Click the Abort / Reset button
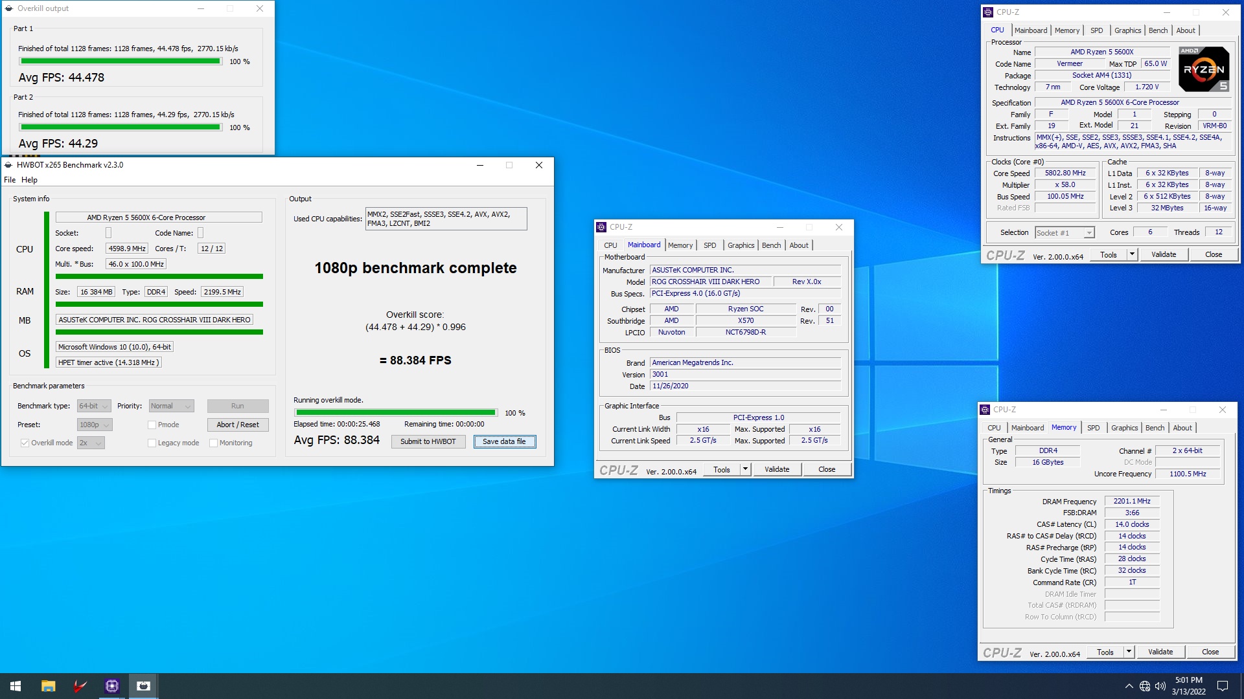1244x699 pixels. pyautogui.click(x=238, y=425)
